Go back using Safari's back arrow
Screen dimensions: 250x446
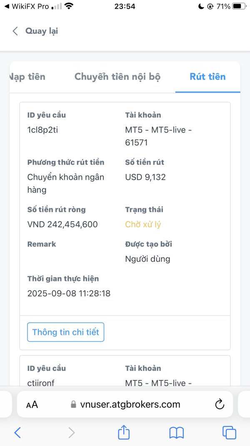(x=17, y=433)
